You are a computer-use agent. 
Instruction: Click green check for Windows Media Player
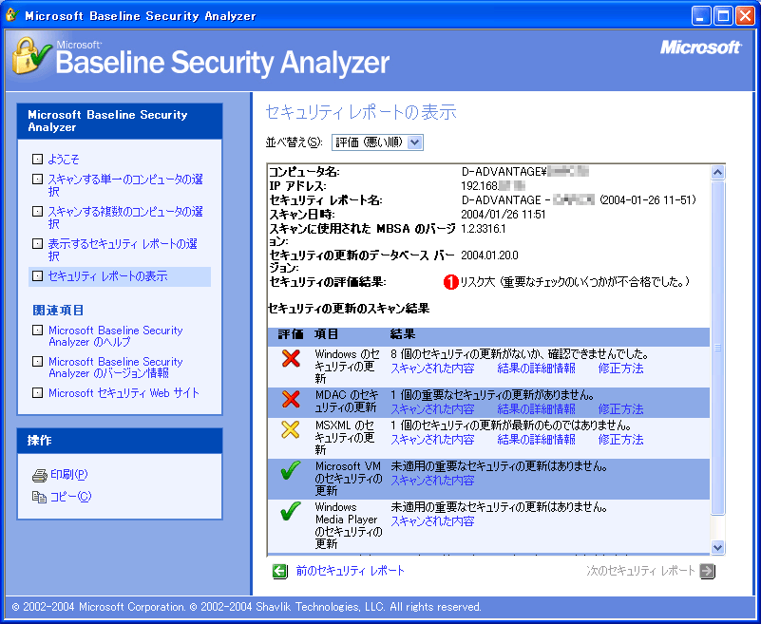(290, 511)
